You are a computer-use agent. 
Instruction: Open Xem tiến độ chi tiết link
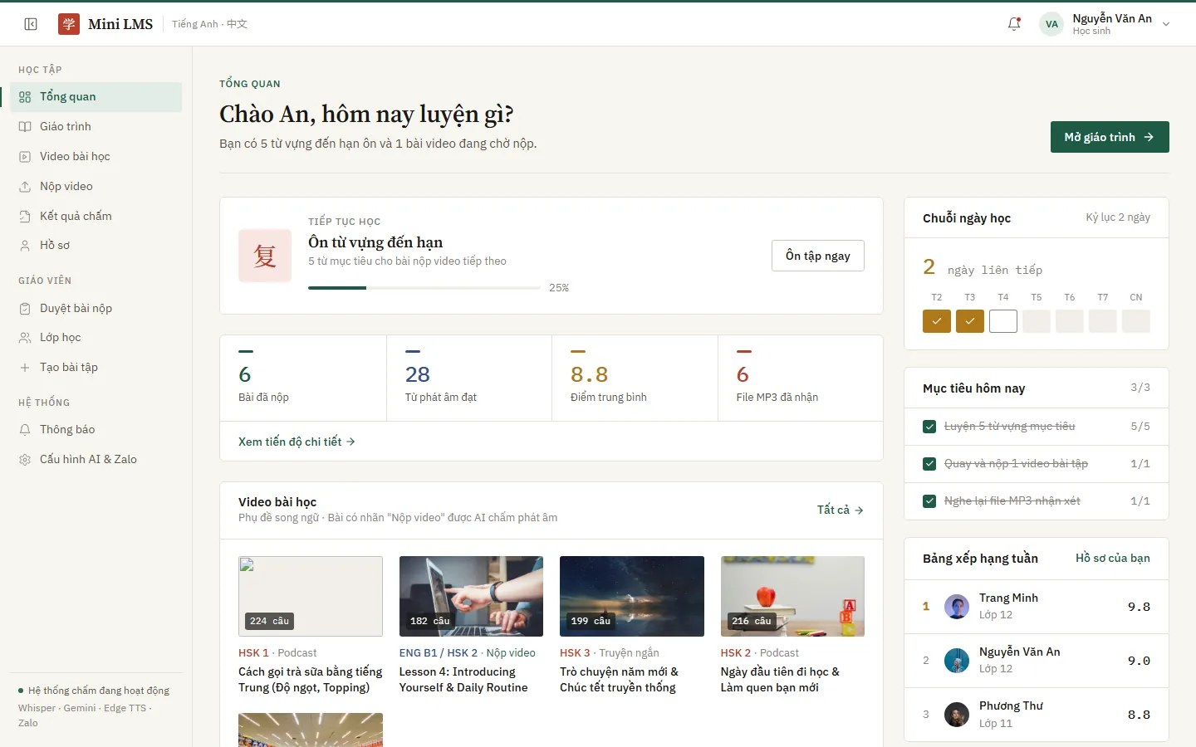point(297,442)
